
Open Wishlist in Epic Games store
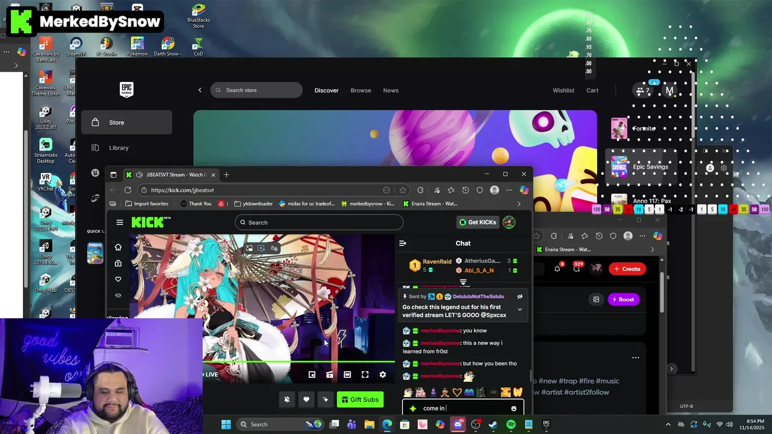click(x=563, y=90)
